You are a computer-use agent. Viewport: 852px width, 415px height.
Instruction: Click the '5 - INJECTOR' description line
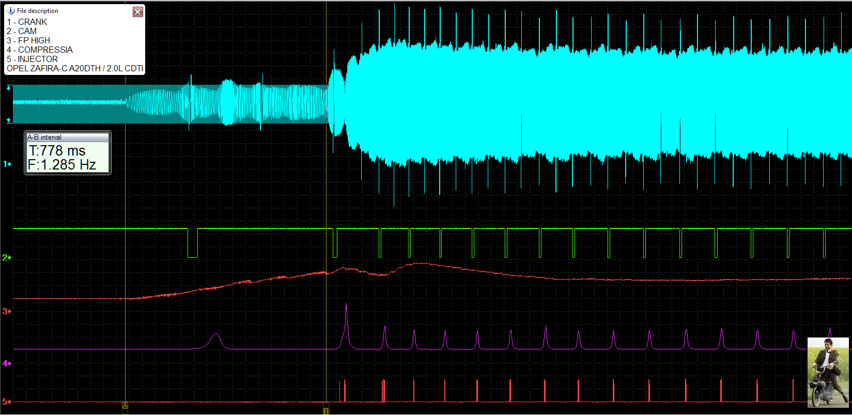tap(32, 59)
